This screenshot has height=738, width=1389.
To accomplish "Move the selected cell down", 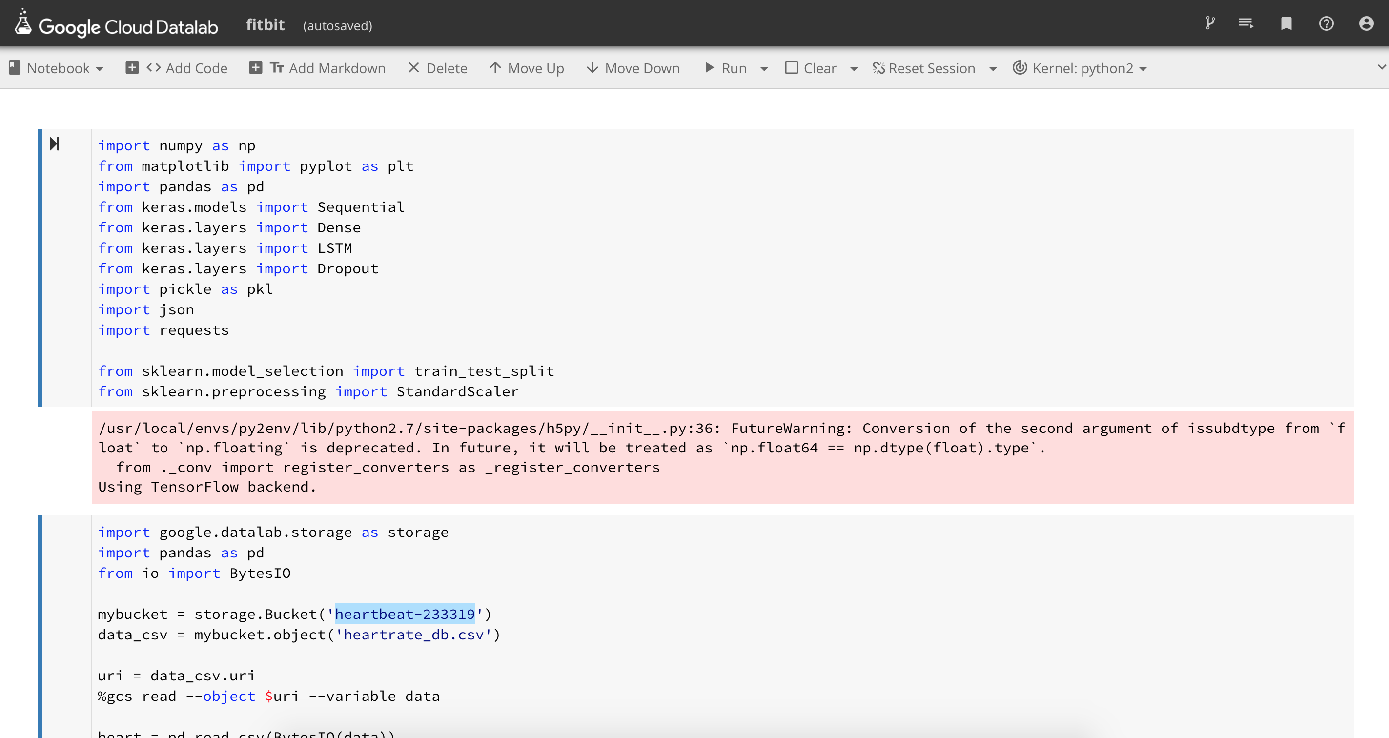I will (x=633, y=68).
